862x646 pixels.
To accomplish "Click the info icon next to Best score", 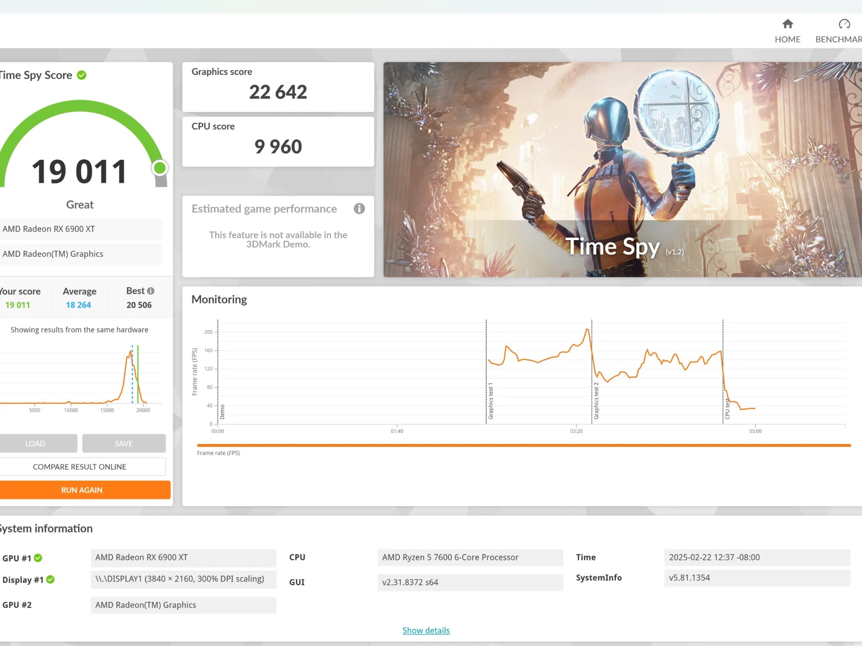I will click(x=151, y=291).
